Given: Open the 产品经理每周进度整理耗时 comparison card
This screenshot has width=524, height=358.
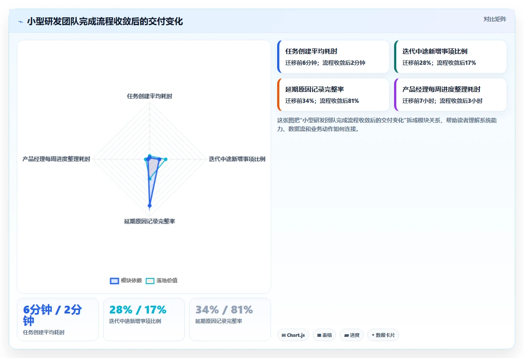Looking at the screenshot, I should (x=450, y=95).
